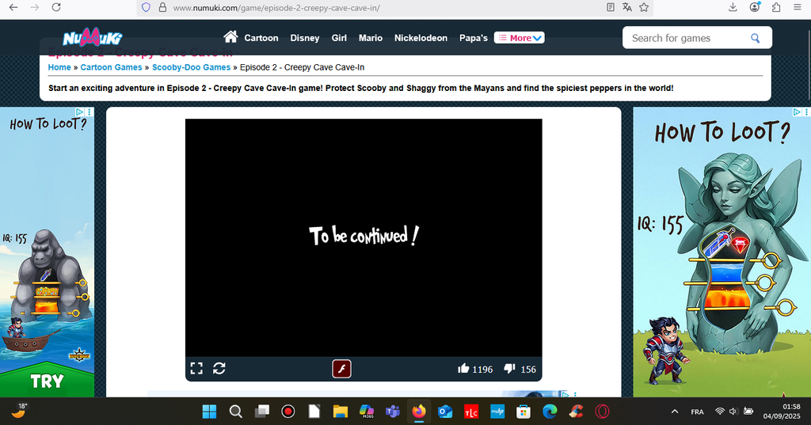The image size is (811, 425).
Task: Click the Numuki home house icon
Action: coord(230,37)
